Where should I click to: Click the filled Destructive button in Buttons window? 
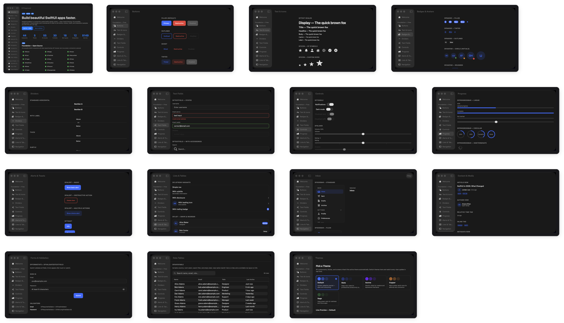point(179,23)
